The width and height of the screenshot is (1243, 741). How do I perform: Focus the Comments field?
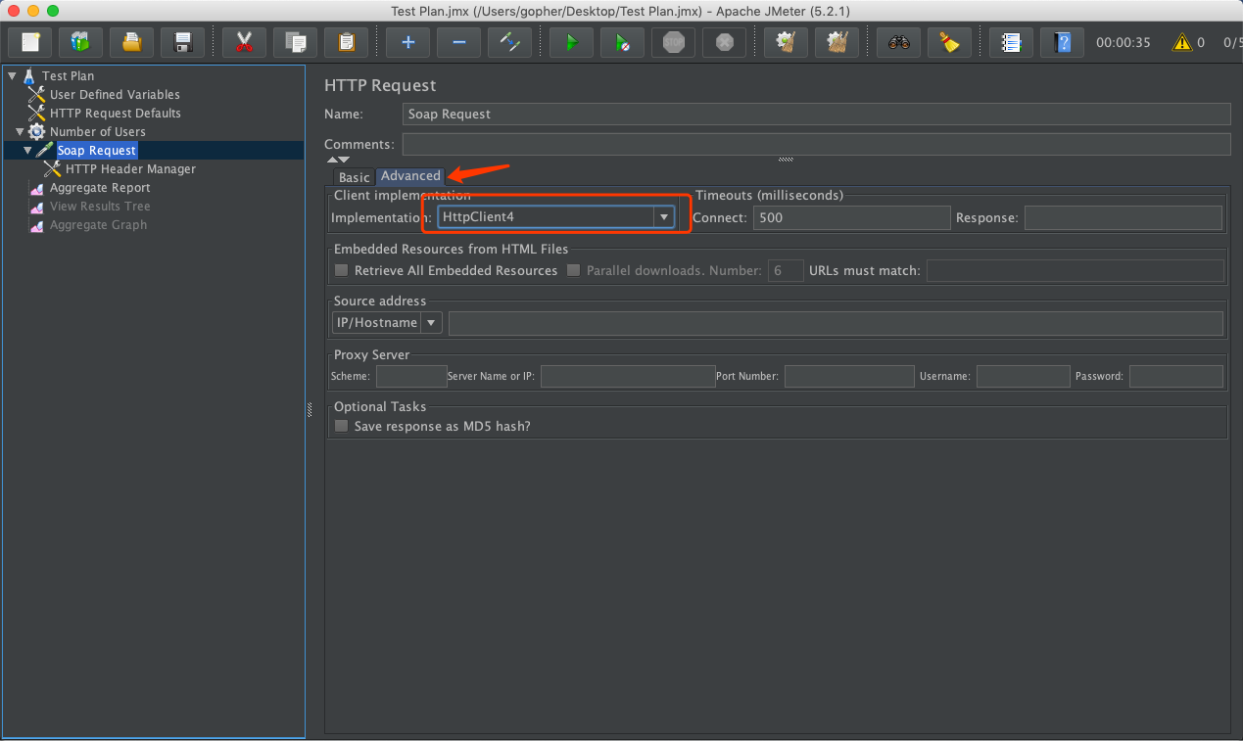[816, 144]
